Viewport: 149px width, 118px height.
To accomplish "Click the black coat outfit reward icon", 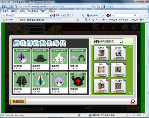I will click(22, 81).
